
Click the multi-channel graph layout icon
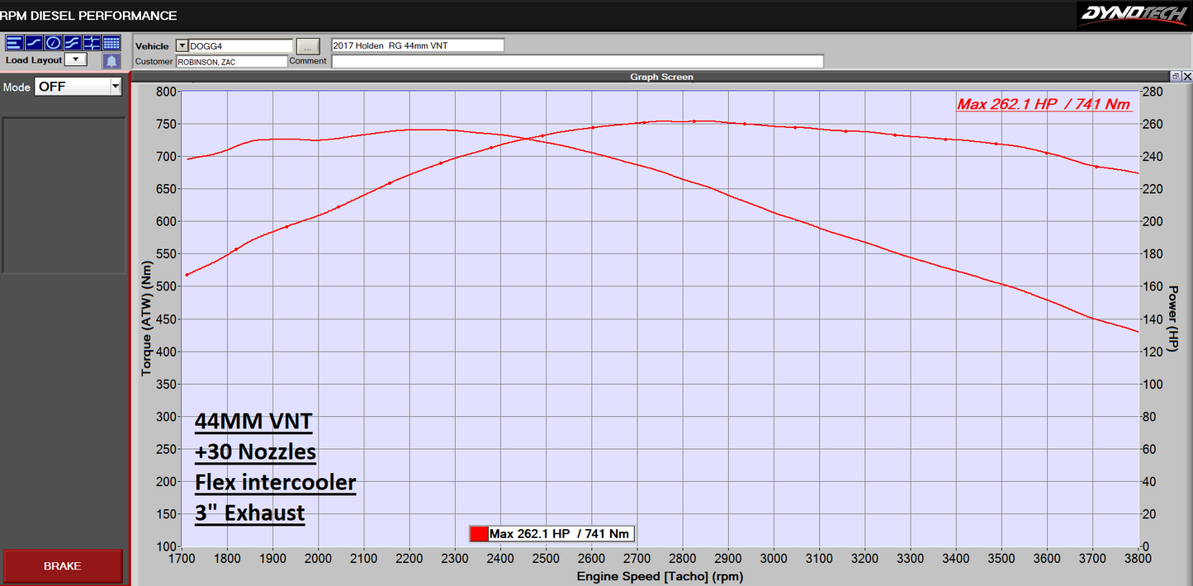92,42
